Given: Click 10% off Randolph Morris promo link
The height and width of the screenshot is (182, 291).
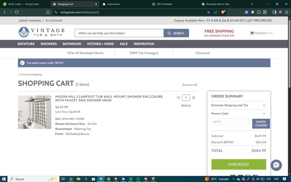Looking at the screenshot, I should (x=85, y=53).
